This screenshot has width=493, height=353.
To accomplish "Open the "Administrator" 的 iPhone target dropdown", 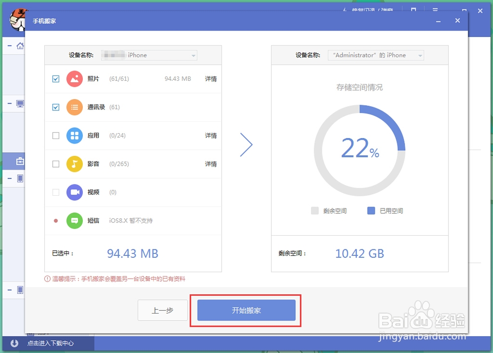I will click(x=376, y=55).
